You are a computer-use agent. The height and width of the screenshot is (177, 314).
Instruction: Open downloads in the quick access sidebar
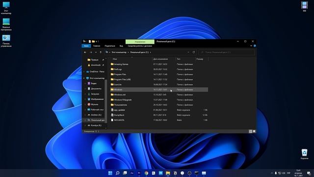[96, 65]
